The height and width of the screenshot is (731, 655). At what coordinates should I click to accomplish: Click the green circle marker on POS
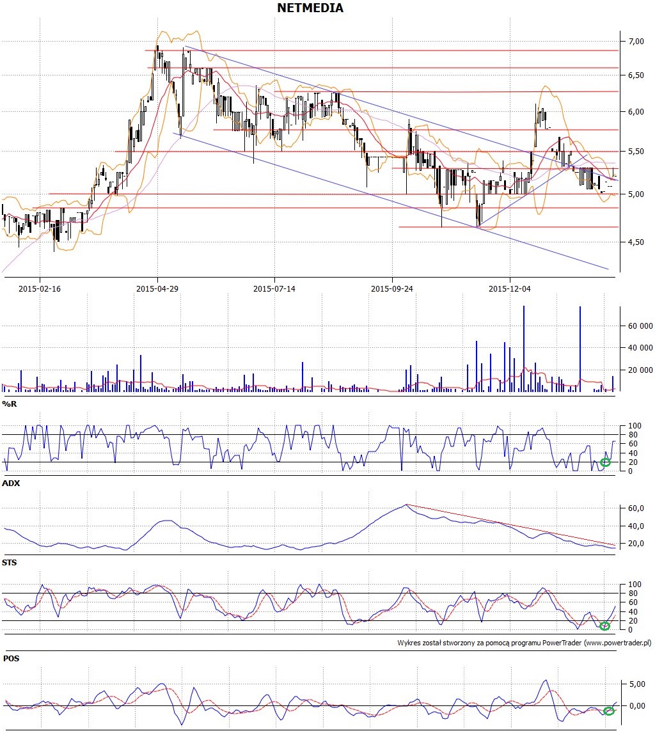pos(609,711)
